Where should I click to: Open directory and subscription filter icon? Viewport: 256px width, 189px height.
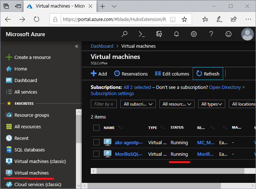pos(159,34)
